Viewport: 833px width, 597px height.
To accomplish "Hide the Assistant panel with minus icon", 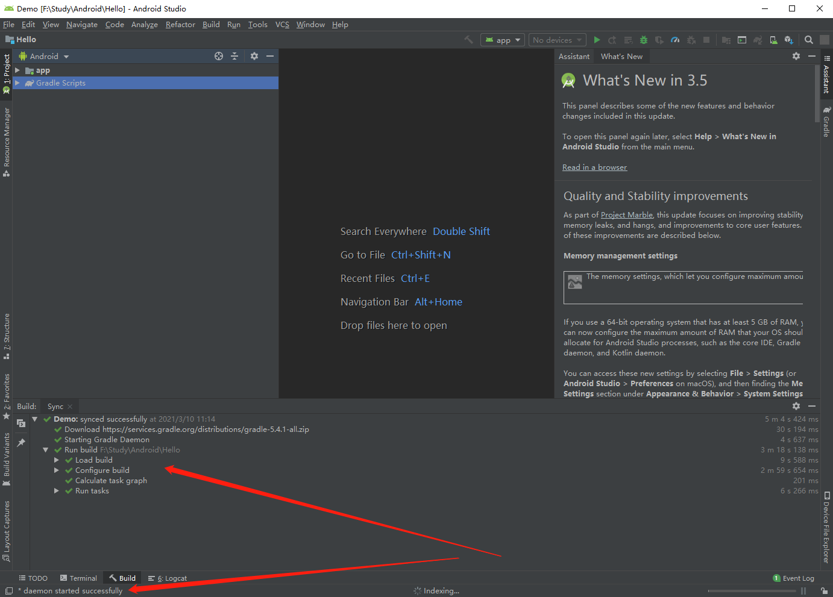I will pyautogui.click(x=812, y=56).
